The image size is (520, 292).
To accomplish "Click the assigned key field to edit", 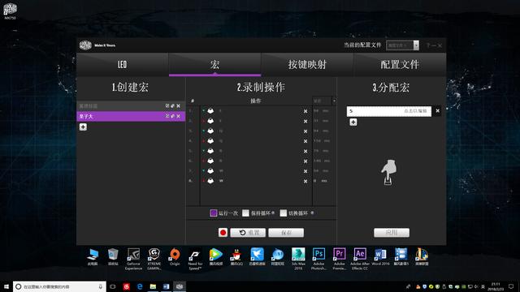I will pyautogui.click(x=389, y=111).
